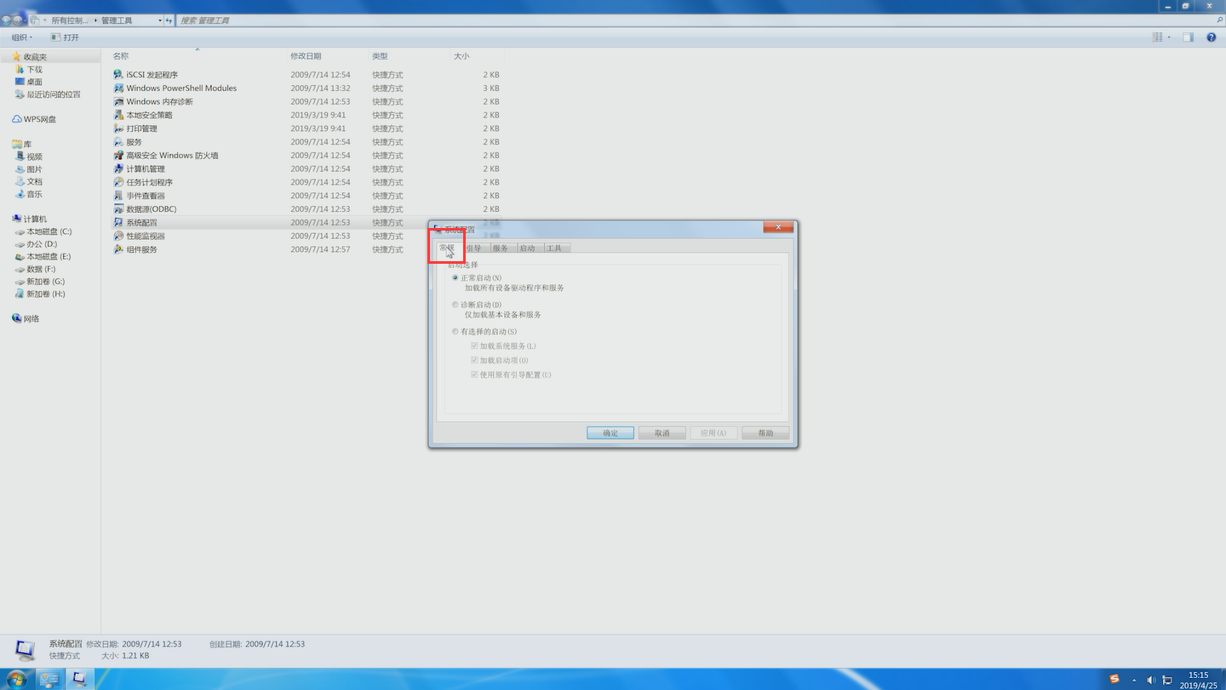The height and width of the screenshot is (690, 1226).
Task: Select the 高级安全 Windows 防火墙 icon
Action: point(118,156)
